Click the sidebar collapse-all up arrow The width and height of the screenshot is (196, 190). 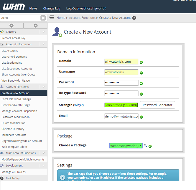tap(11, 26)
